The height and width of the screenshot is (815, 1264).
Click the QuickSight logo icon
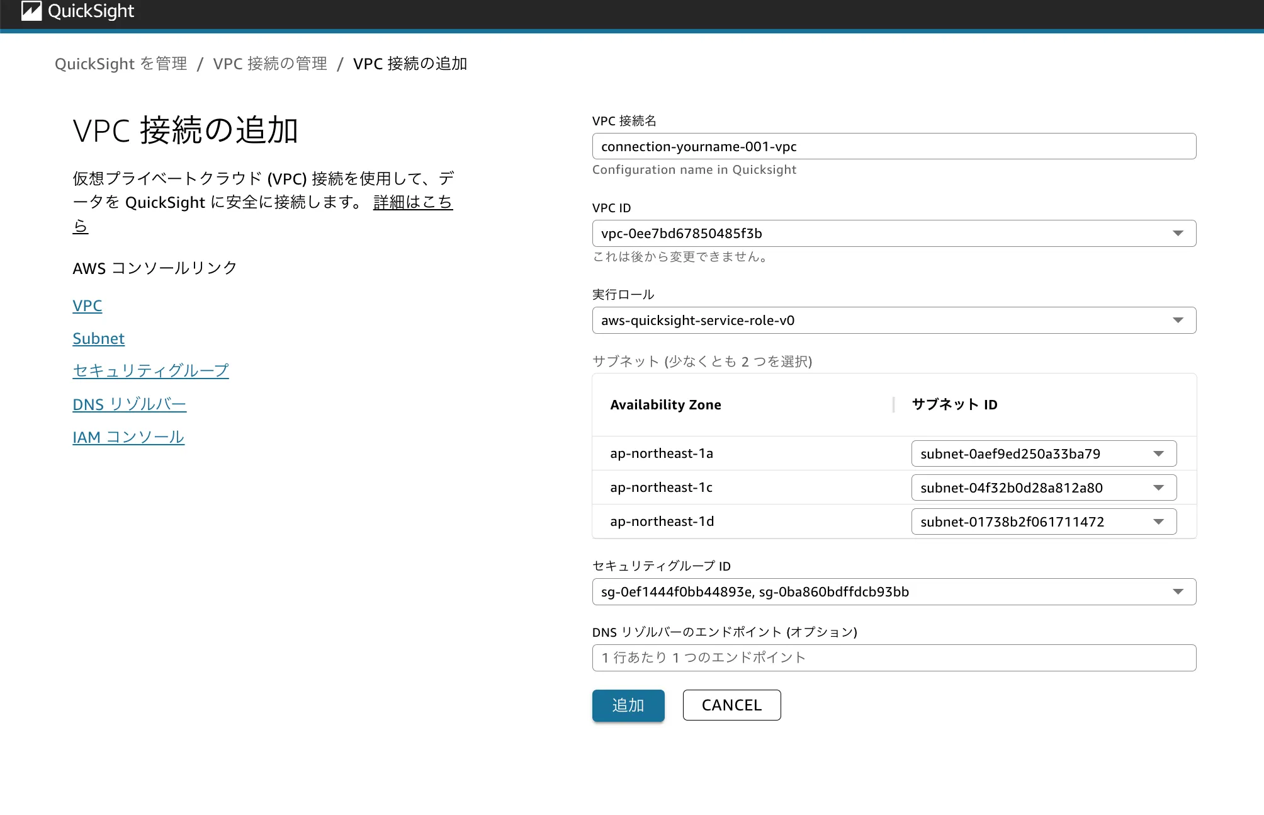point(31,11)
